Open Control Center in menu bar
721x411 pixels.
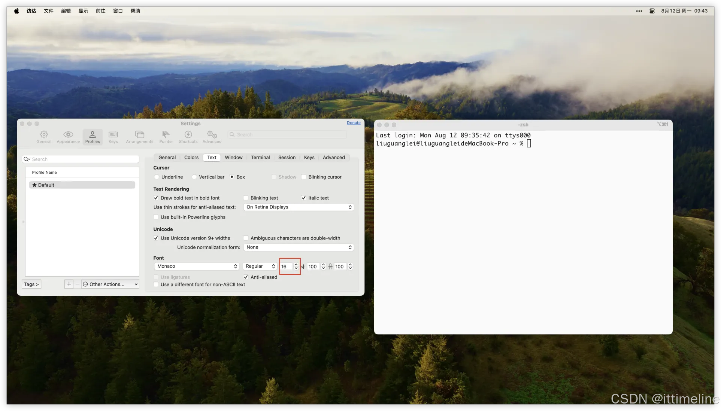click(x=652, y=11)
